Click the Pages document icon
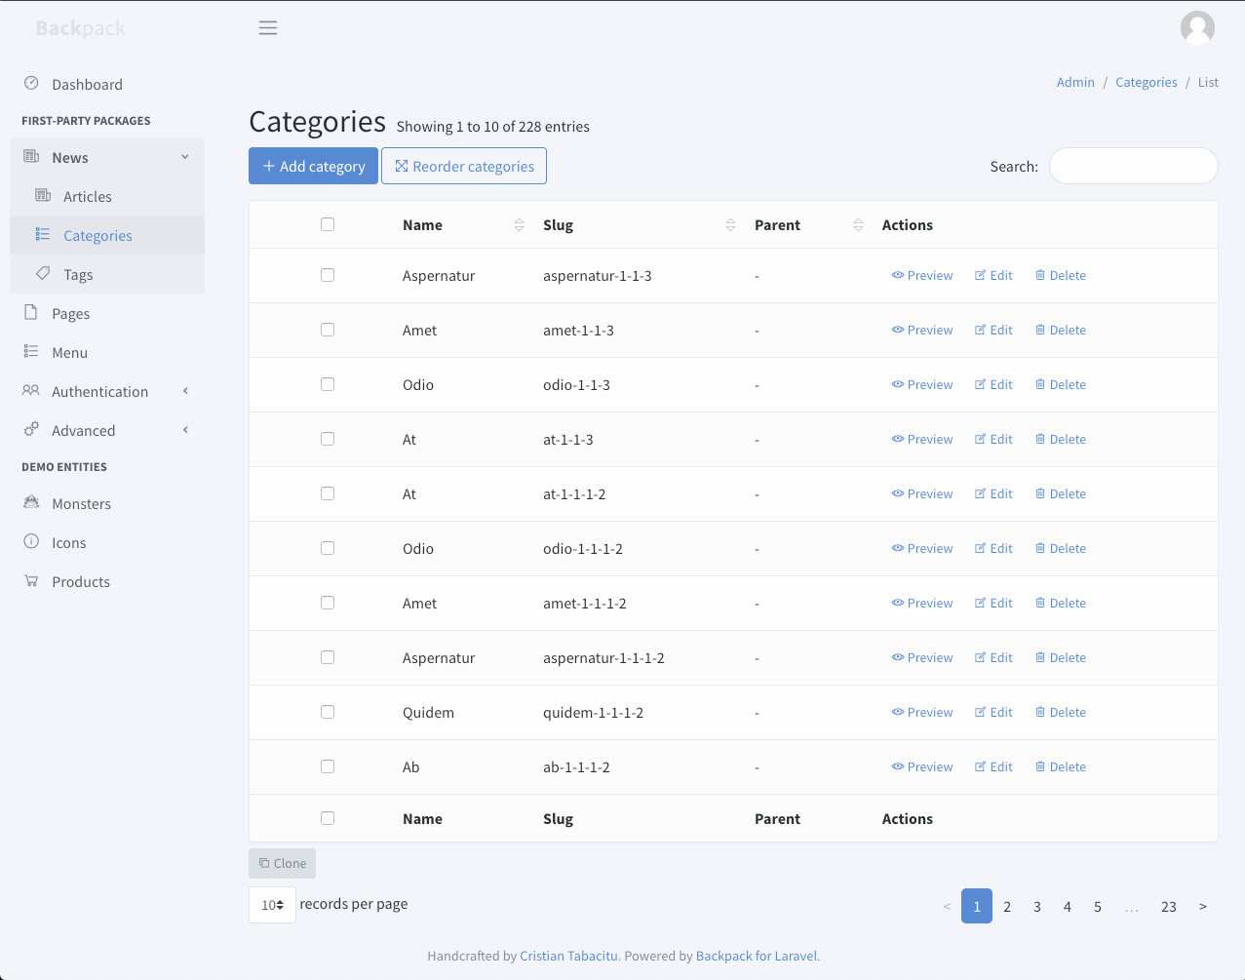This screenshot has height=980, width=1245. coord(31,313)
